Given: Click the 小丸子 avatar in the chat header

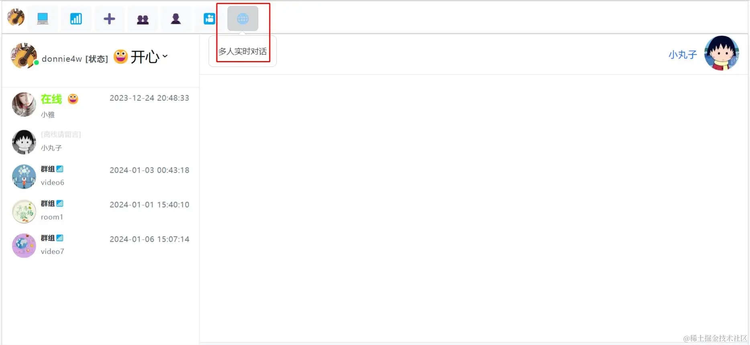Looking at the screenshot, I should click(721, 53).
